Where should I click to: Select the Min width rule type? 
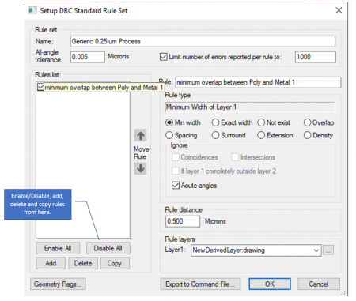[x=169, y=122]
